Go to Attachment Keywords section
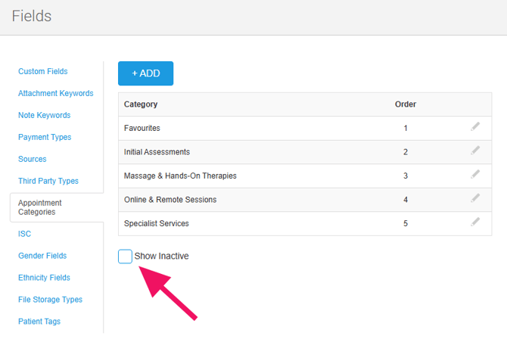The width and height of the screenshot is (507, 339). coord(56,93)
